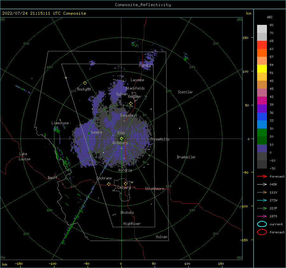Click the yellow diamond marker near RedDeer
Screen dimensions: 286x268
click(x=131, y=104)
